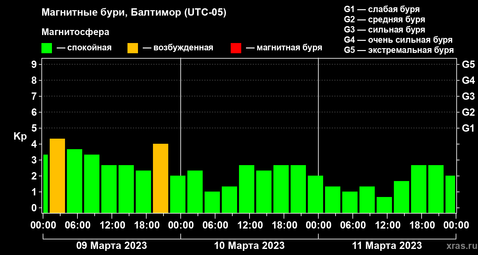Click the '— магнитная буря' legend label
Image resolution: width=478 pixels, height=255 pixels.
284,48
